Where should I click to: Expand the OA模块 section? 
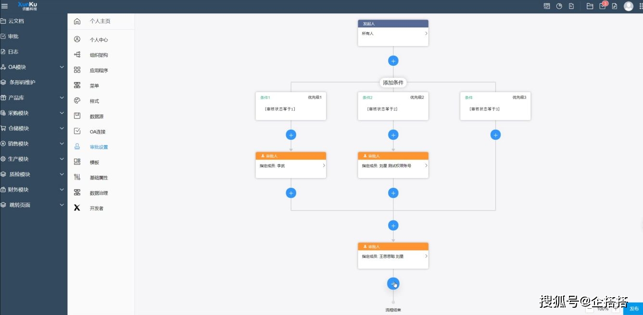click(x=34, y=67)
